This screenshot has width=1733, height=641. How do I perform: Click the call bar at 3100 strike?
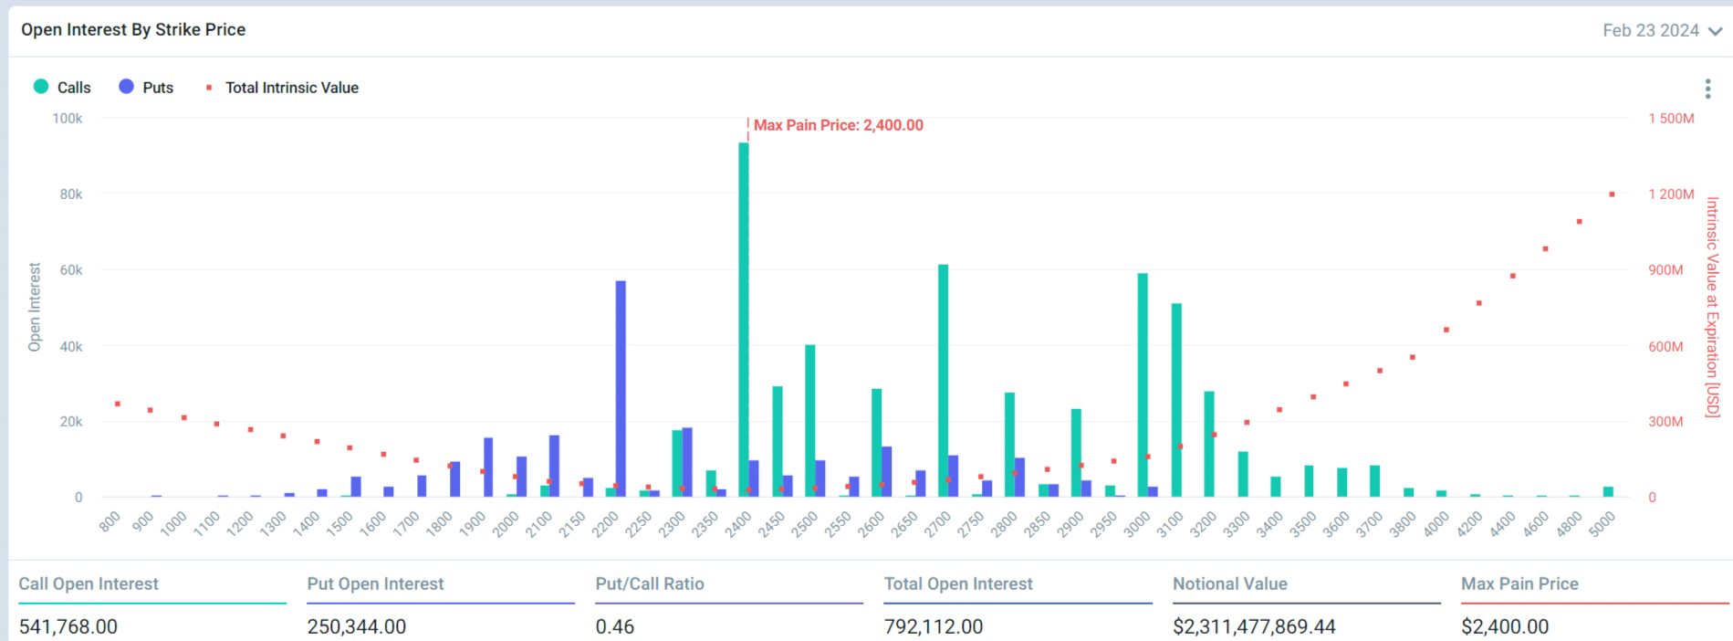pyautogui.click(x=1176, y=400)
